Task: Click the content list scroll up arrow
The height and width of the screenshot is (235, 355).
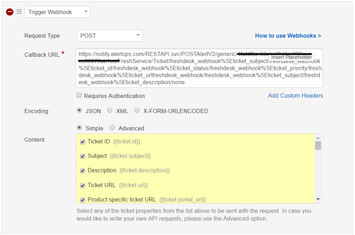Action: (318, 138)
